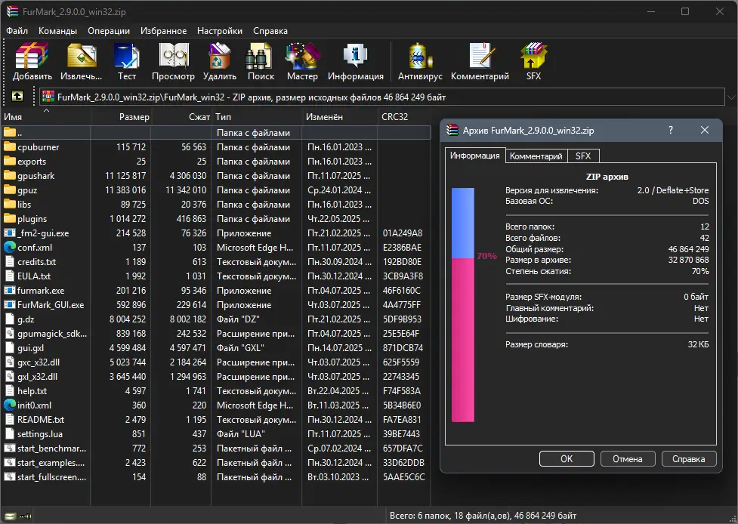The image size is (738, 524).
Task: Select the cpuburner folder icon
Action: click(x=9, y=146)
